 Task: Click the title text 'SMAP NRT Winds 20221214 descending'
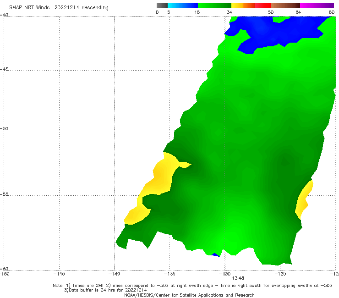click(x=59, y=7)
